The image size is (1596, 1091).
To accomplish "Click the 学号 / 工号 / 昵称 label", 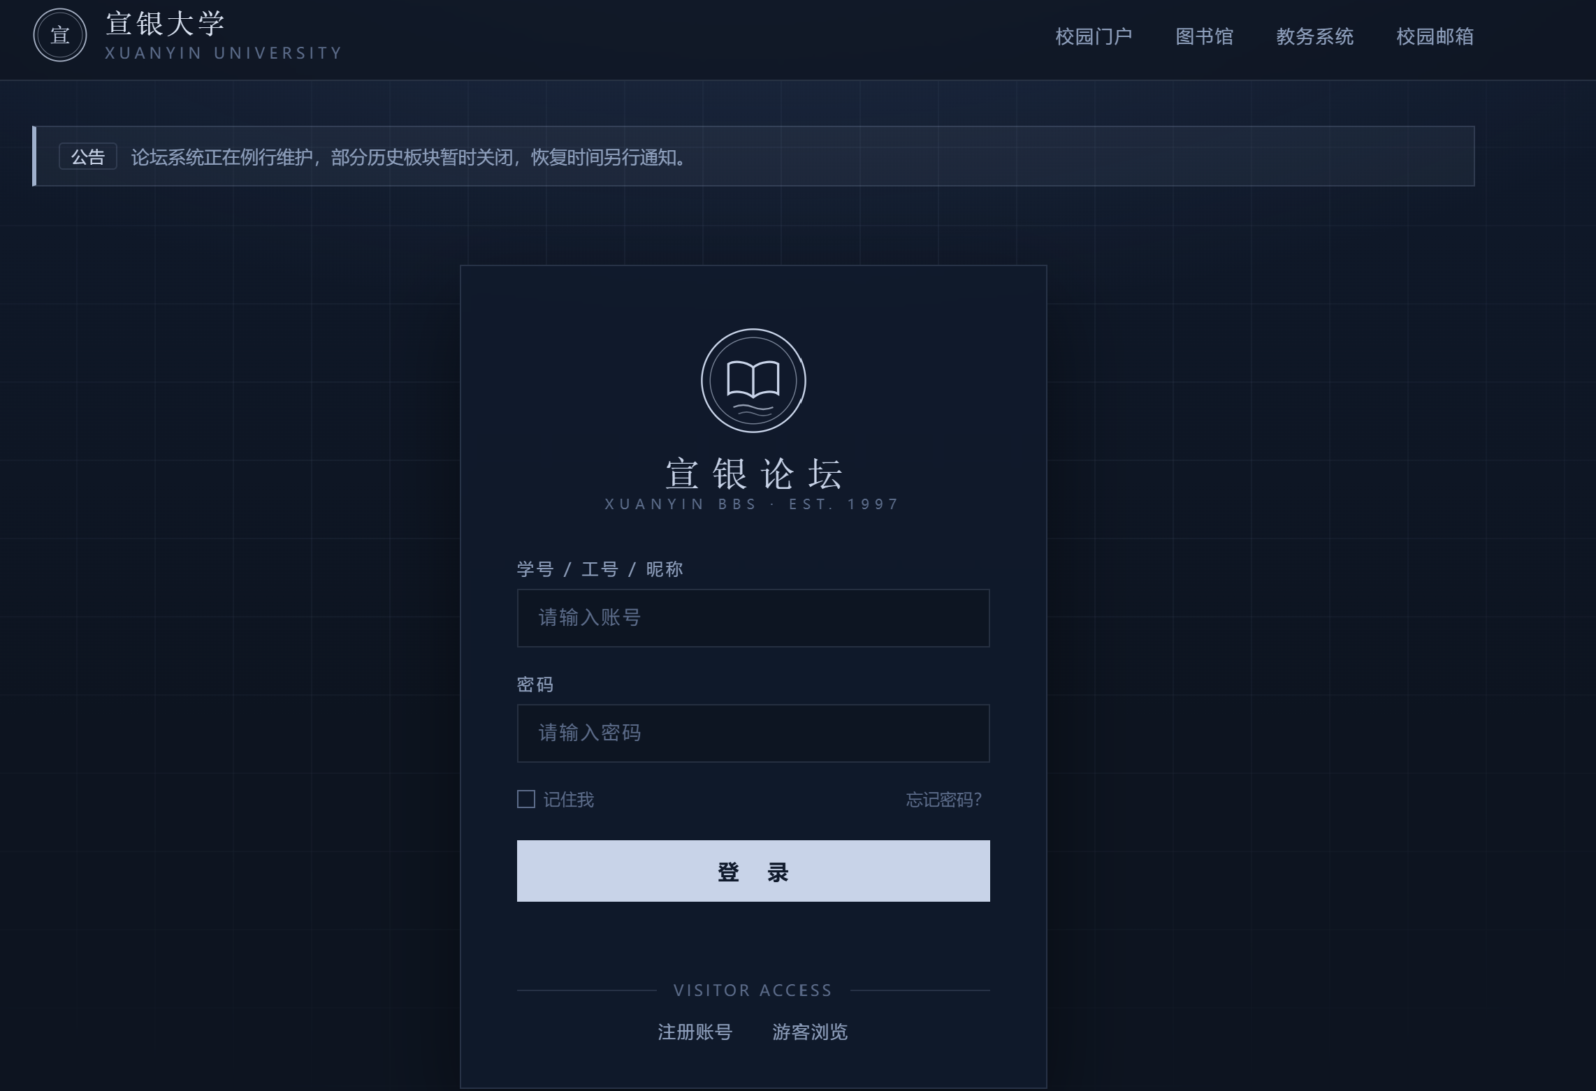I will 600,569.
